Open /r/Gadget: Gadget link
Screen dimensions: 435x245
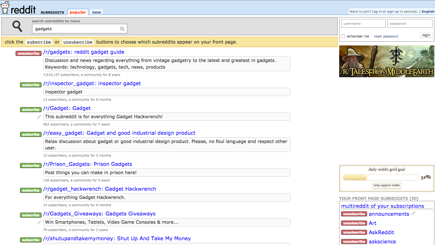(67, 108)
